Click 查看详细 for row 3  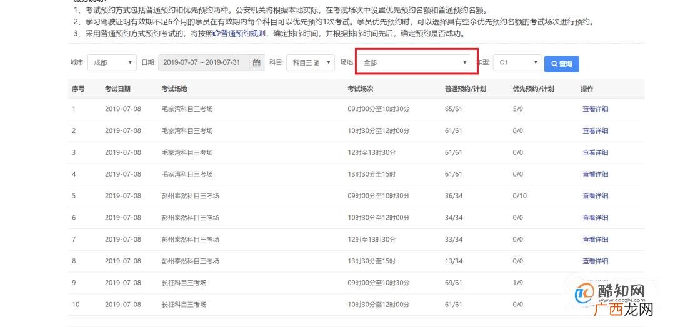[x=596, y=152]
